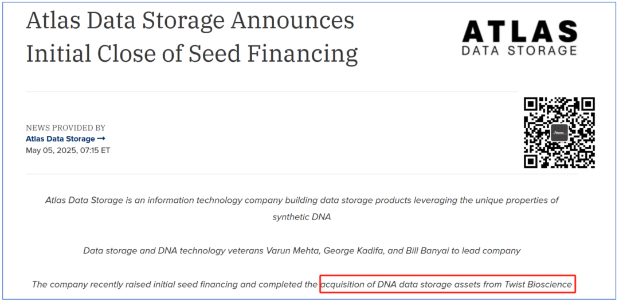
Task: Click the headline's first line "Atlas Data Storage Announces"
Action: [190, 21]
